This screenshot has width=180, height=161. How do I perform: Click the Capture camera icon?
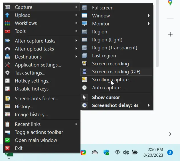click(x=7, y=7)
